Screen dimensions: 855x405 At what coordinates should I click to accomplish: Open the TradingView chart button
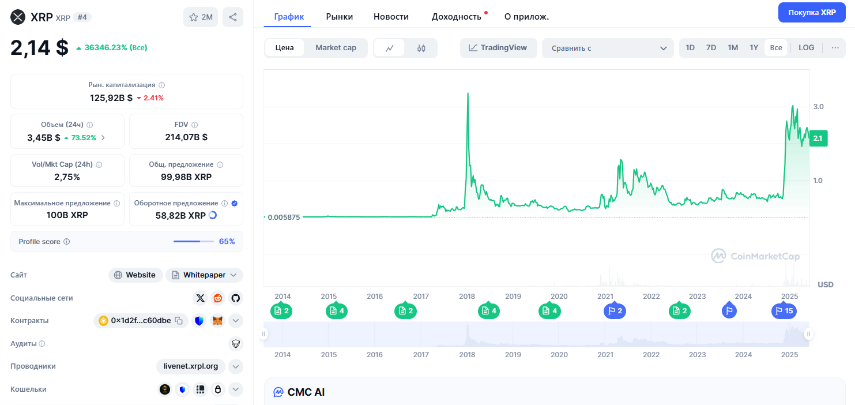tap(498, 48)
